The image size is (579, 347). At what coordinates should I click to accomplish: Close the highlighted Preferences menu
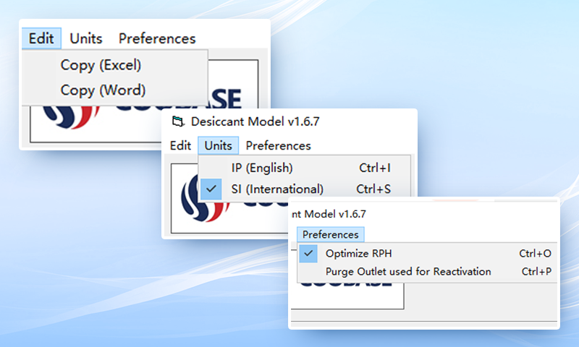coord(330,234)
